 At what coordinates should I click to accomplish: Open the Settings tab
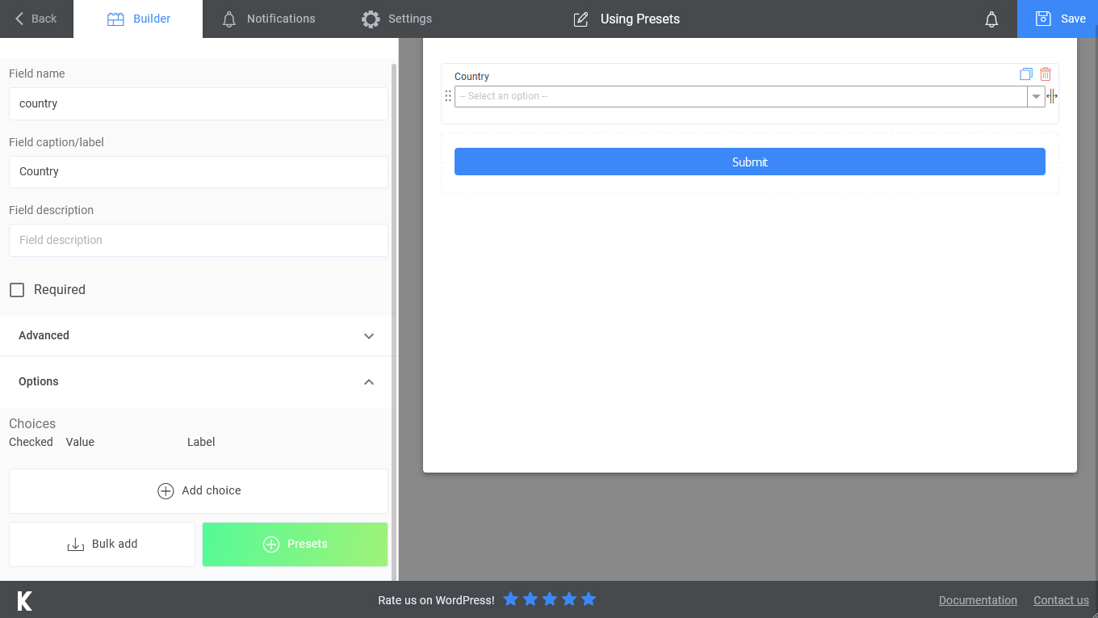click(396, 19)
